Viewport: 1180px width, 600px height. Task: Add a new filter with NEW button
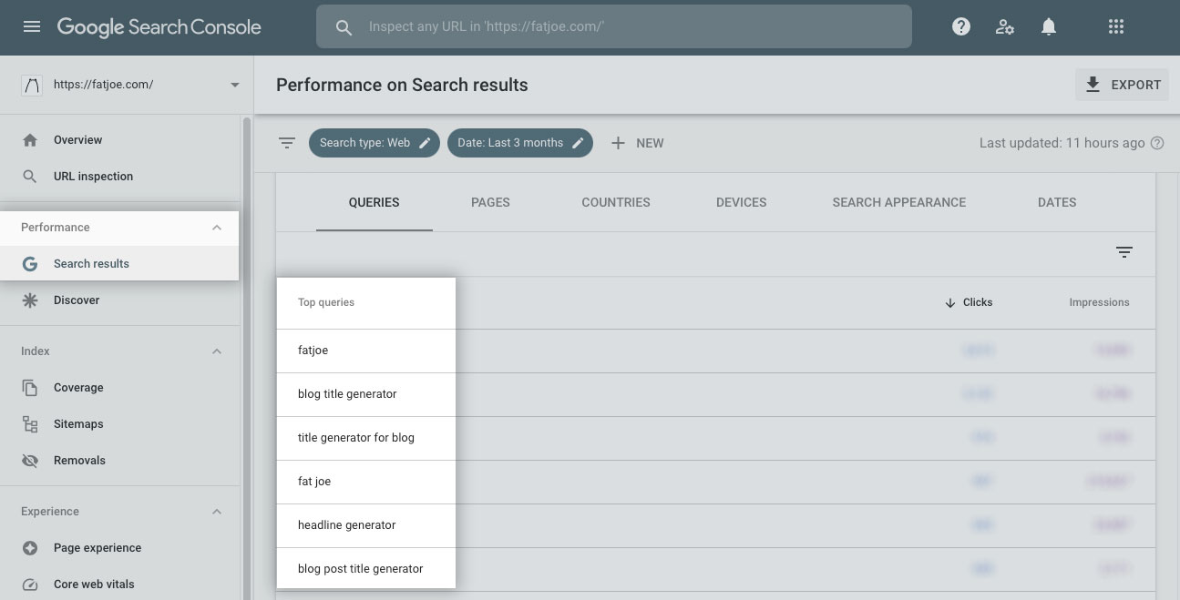click(x=638, y=142)
